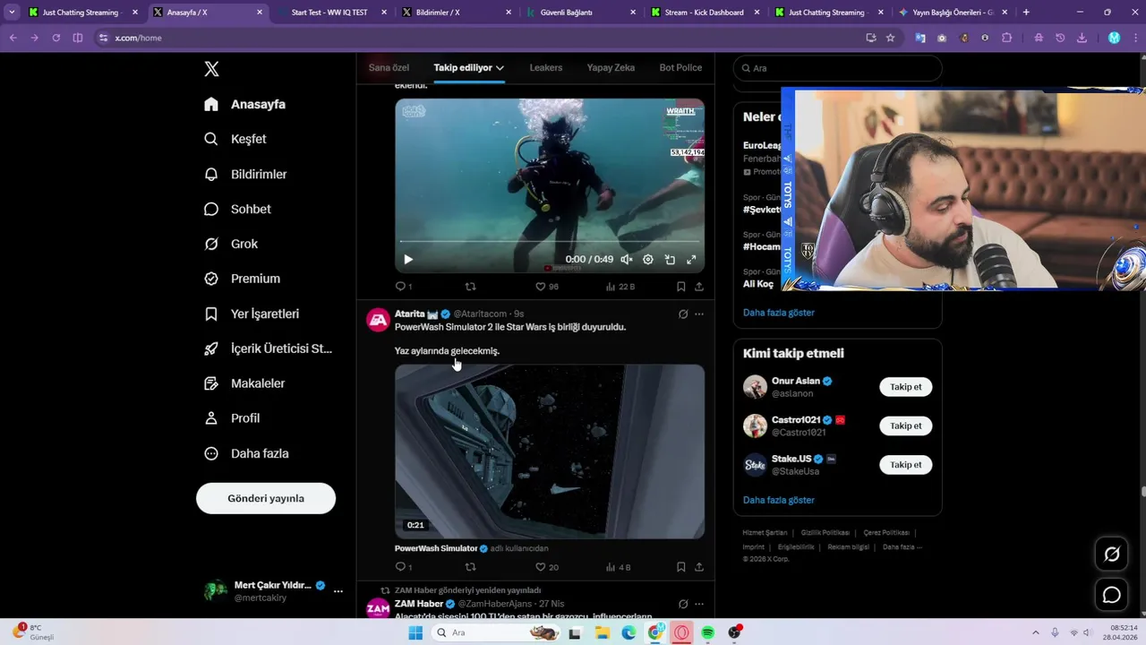Click Daha fazla göster under Kimi takip etmeli

coord(779,500)
